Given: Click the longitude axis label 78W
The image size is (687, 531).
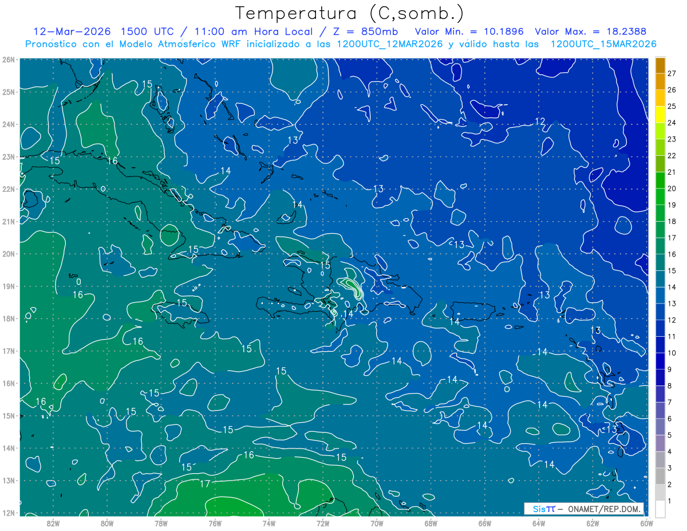Looking at the screenshot, I should click(161, 523).
